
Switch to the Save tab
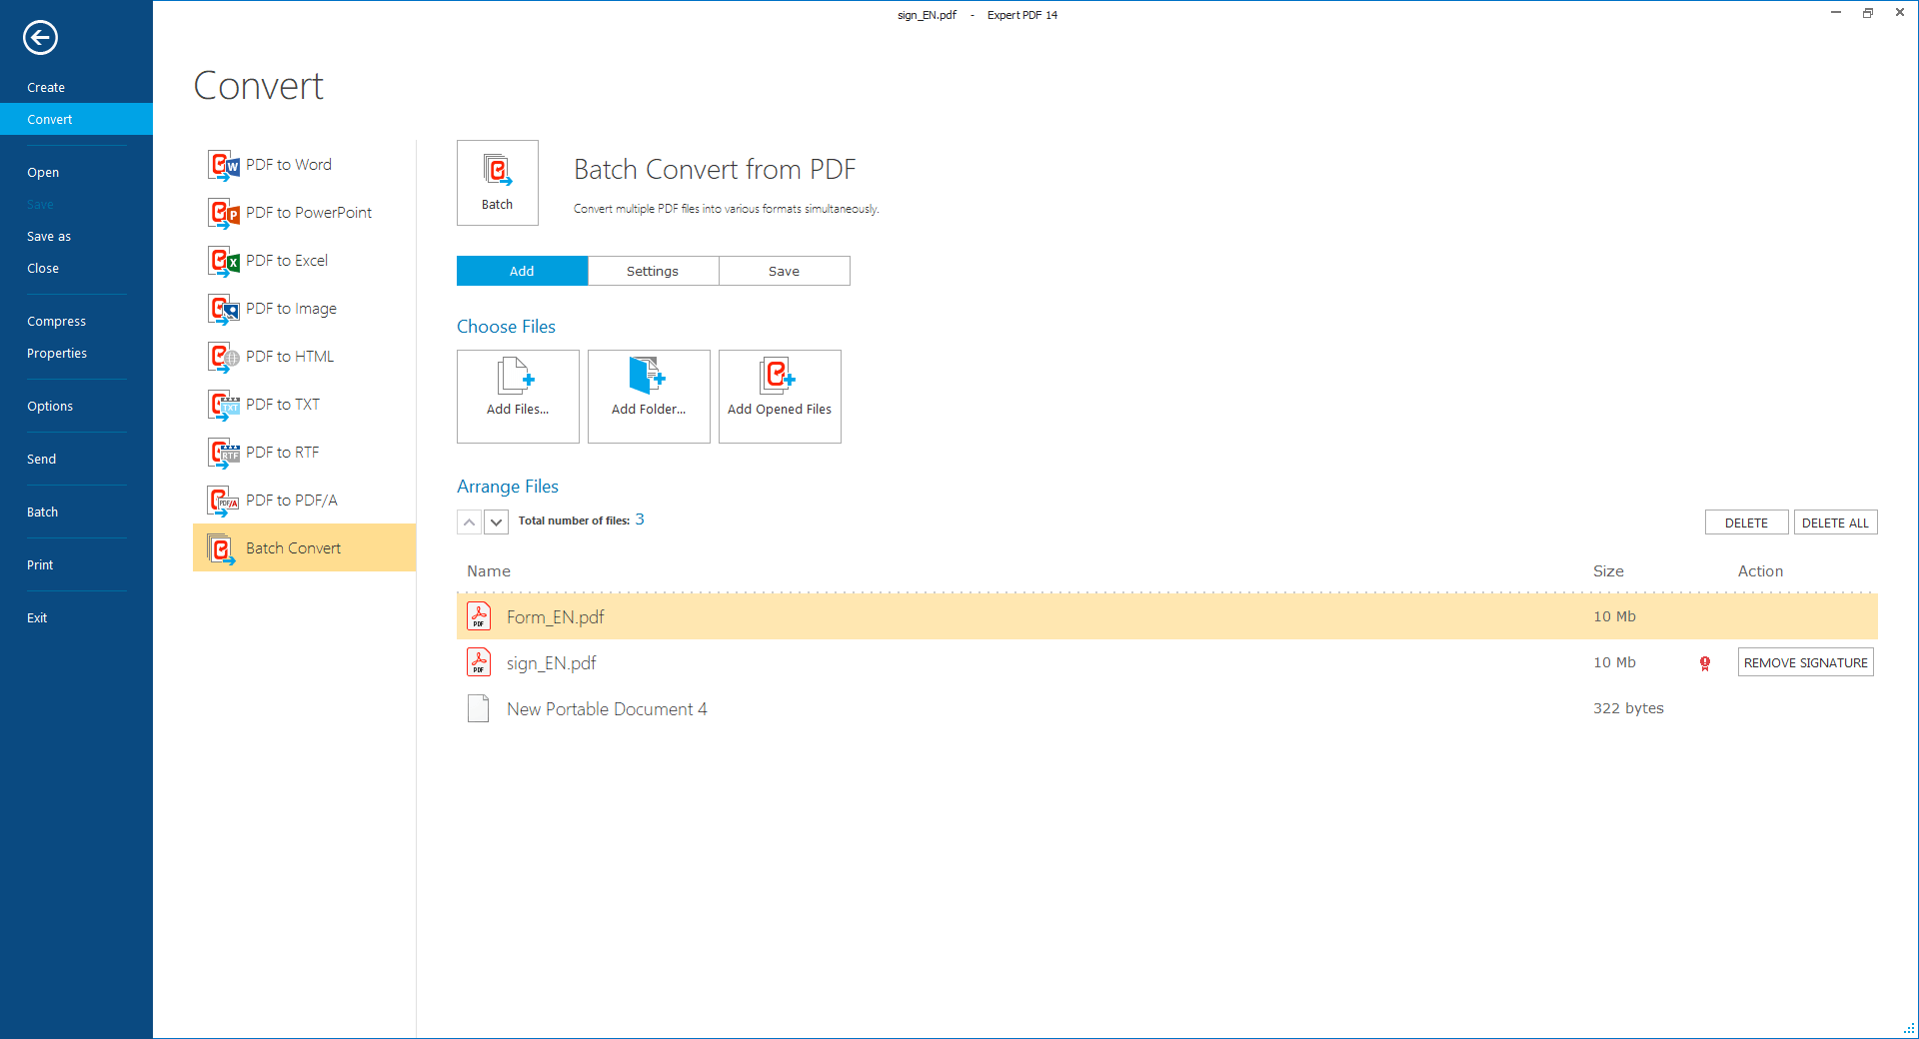tap(784, 271)
